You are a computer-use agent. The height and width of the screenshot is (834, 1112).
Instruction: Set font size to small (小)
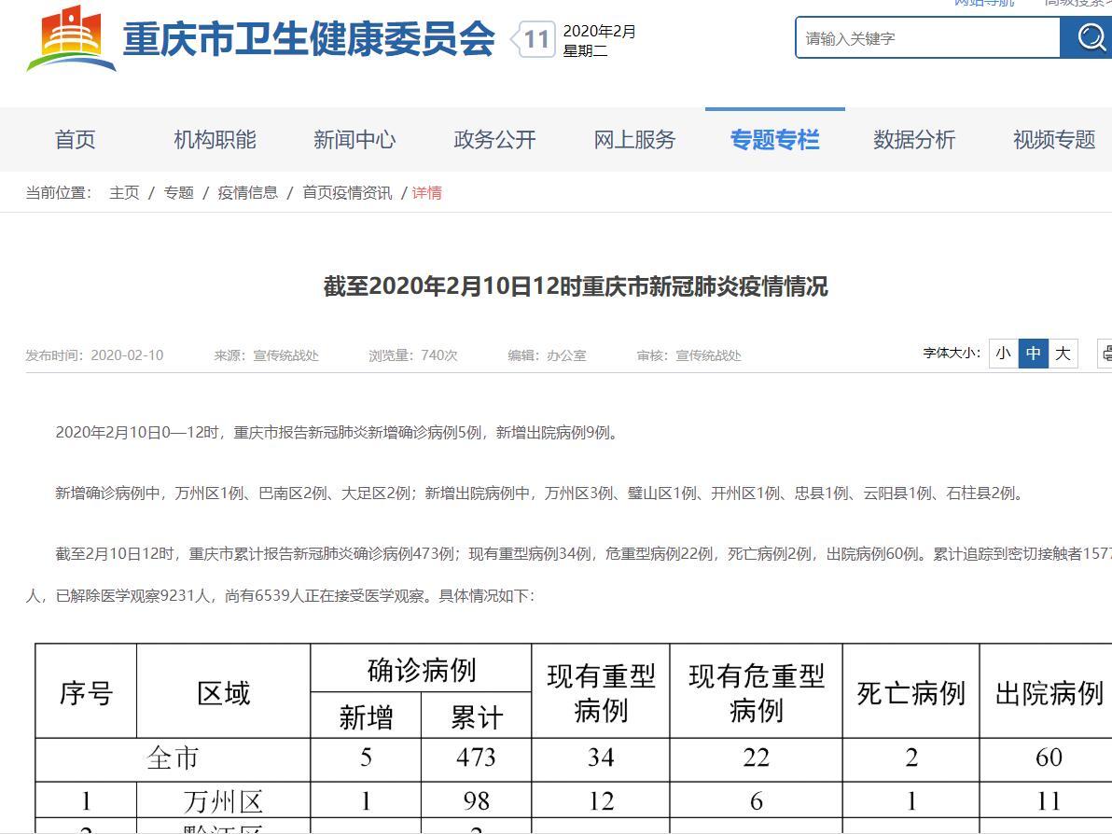[1004, 354]
